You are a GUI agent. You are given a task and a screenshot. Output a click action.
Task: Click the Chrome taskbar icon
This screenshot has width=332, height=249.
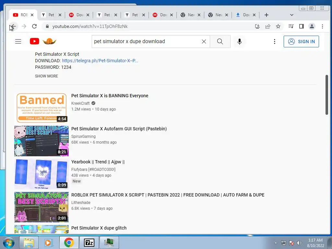click(x=69, y=243)
